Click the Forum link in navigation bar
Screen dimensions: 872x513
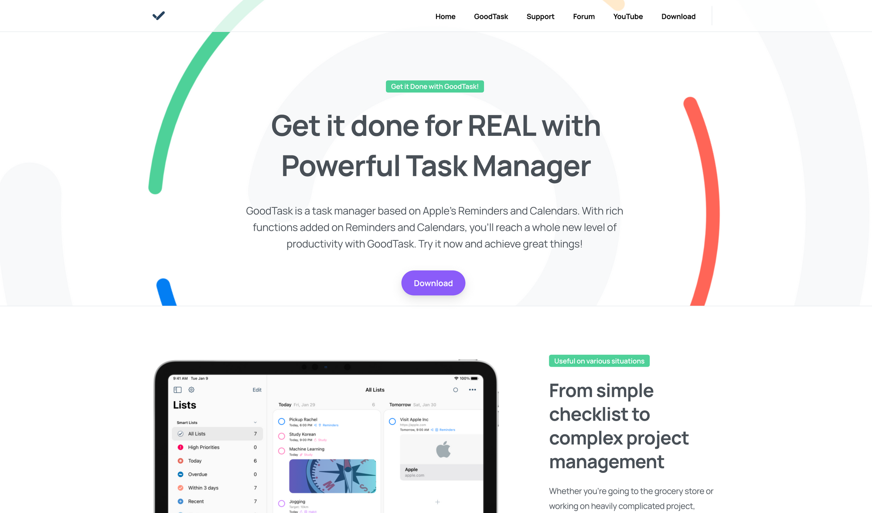pos(583,16)
